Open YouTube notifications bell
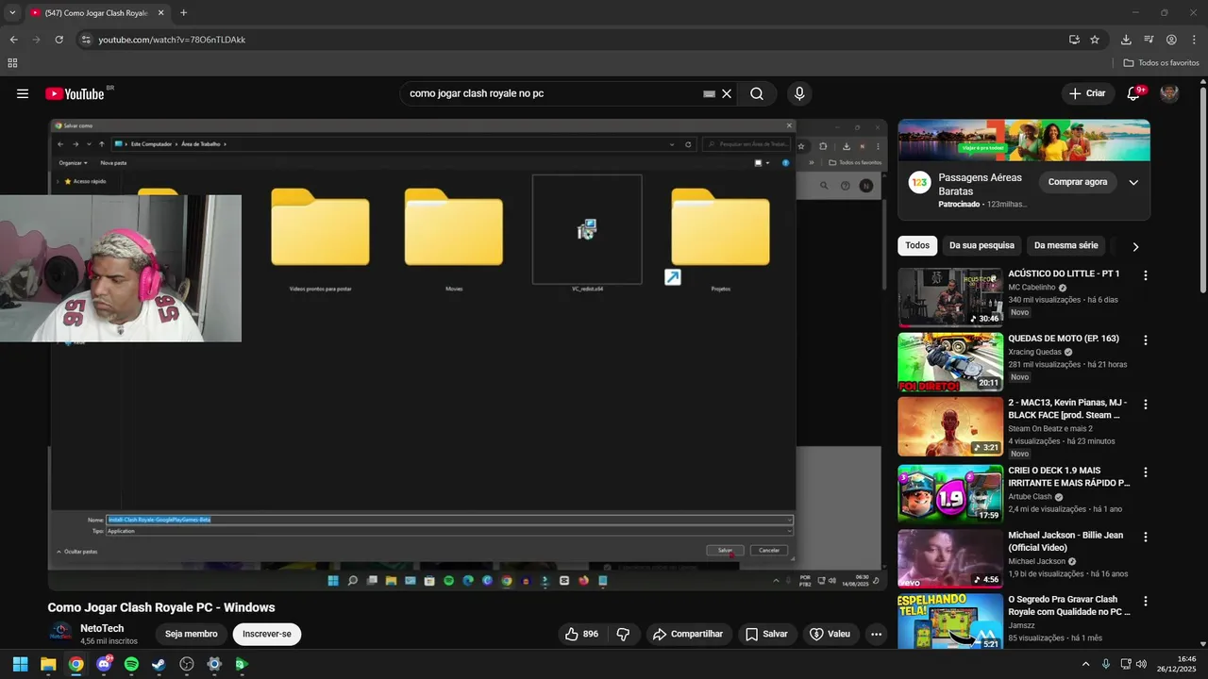Screen dimensions: 1208x679 point(1134,93)
